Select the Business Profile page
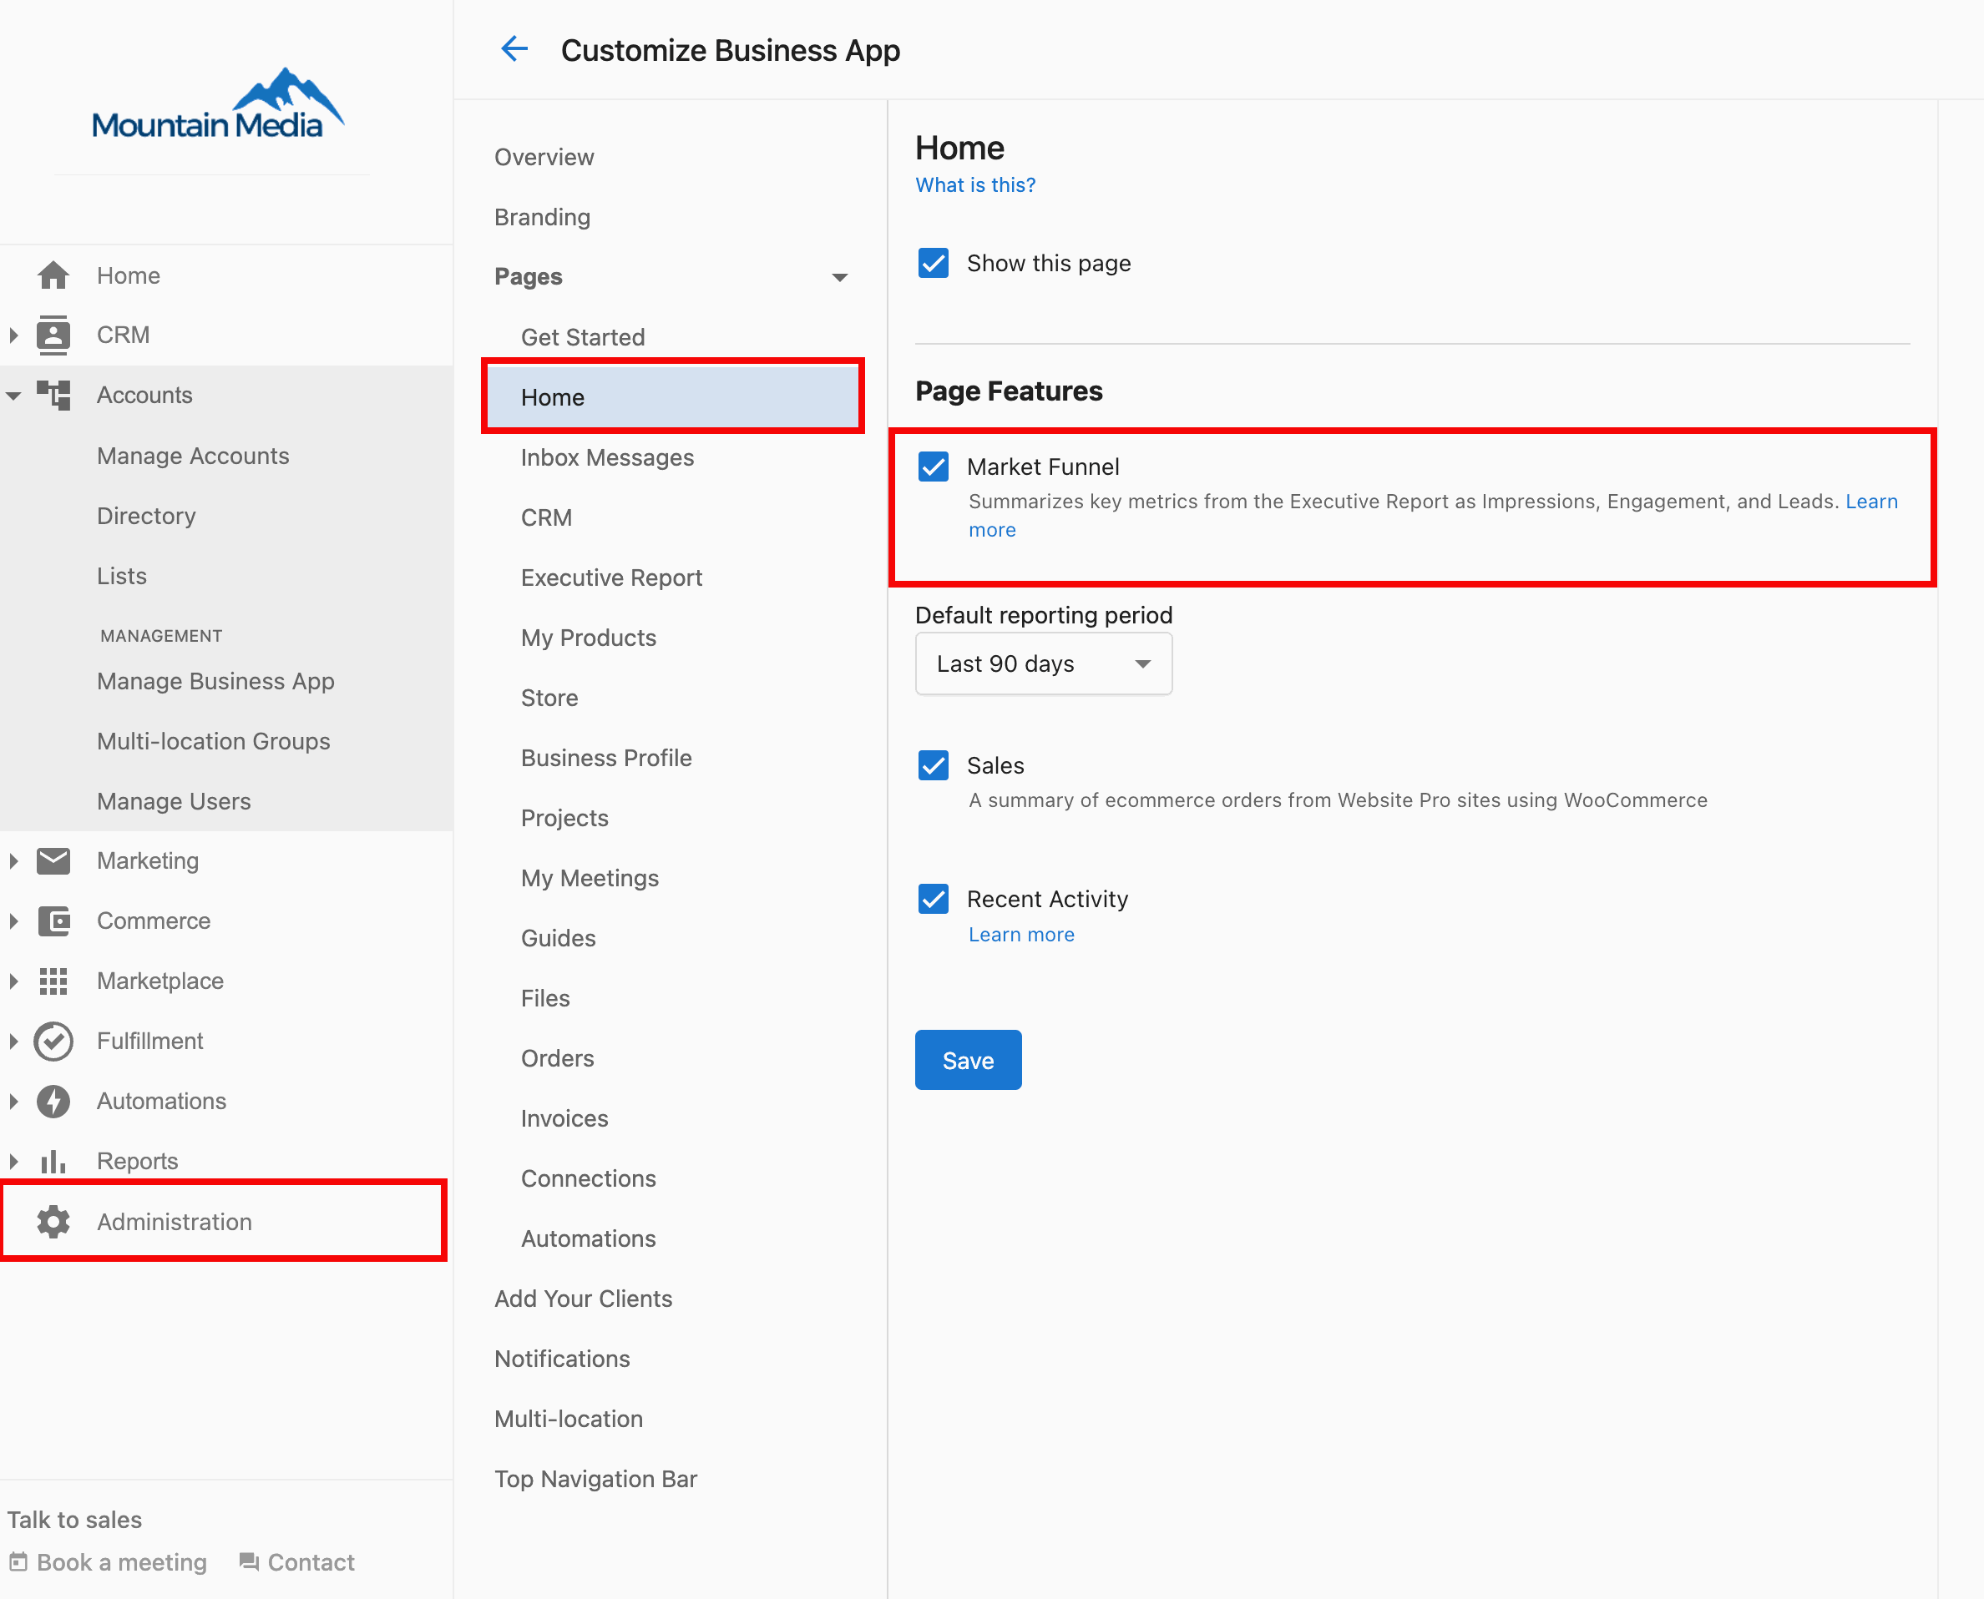The width and height of the screenshot is (1984, 1599). (605, 757)
